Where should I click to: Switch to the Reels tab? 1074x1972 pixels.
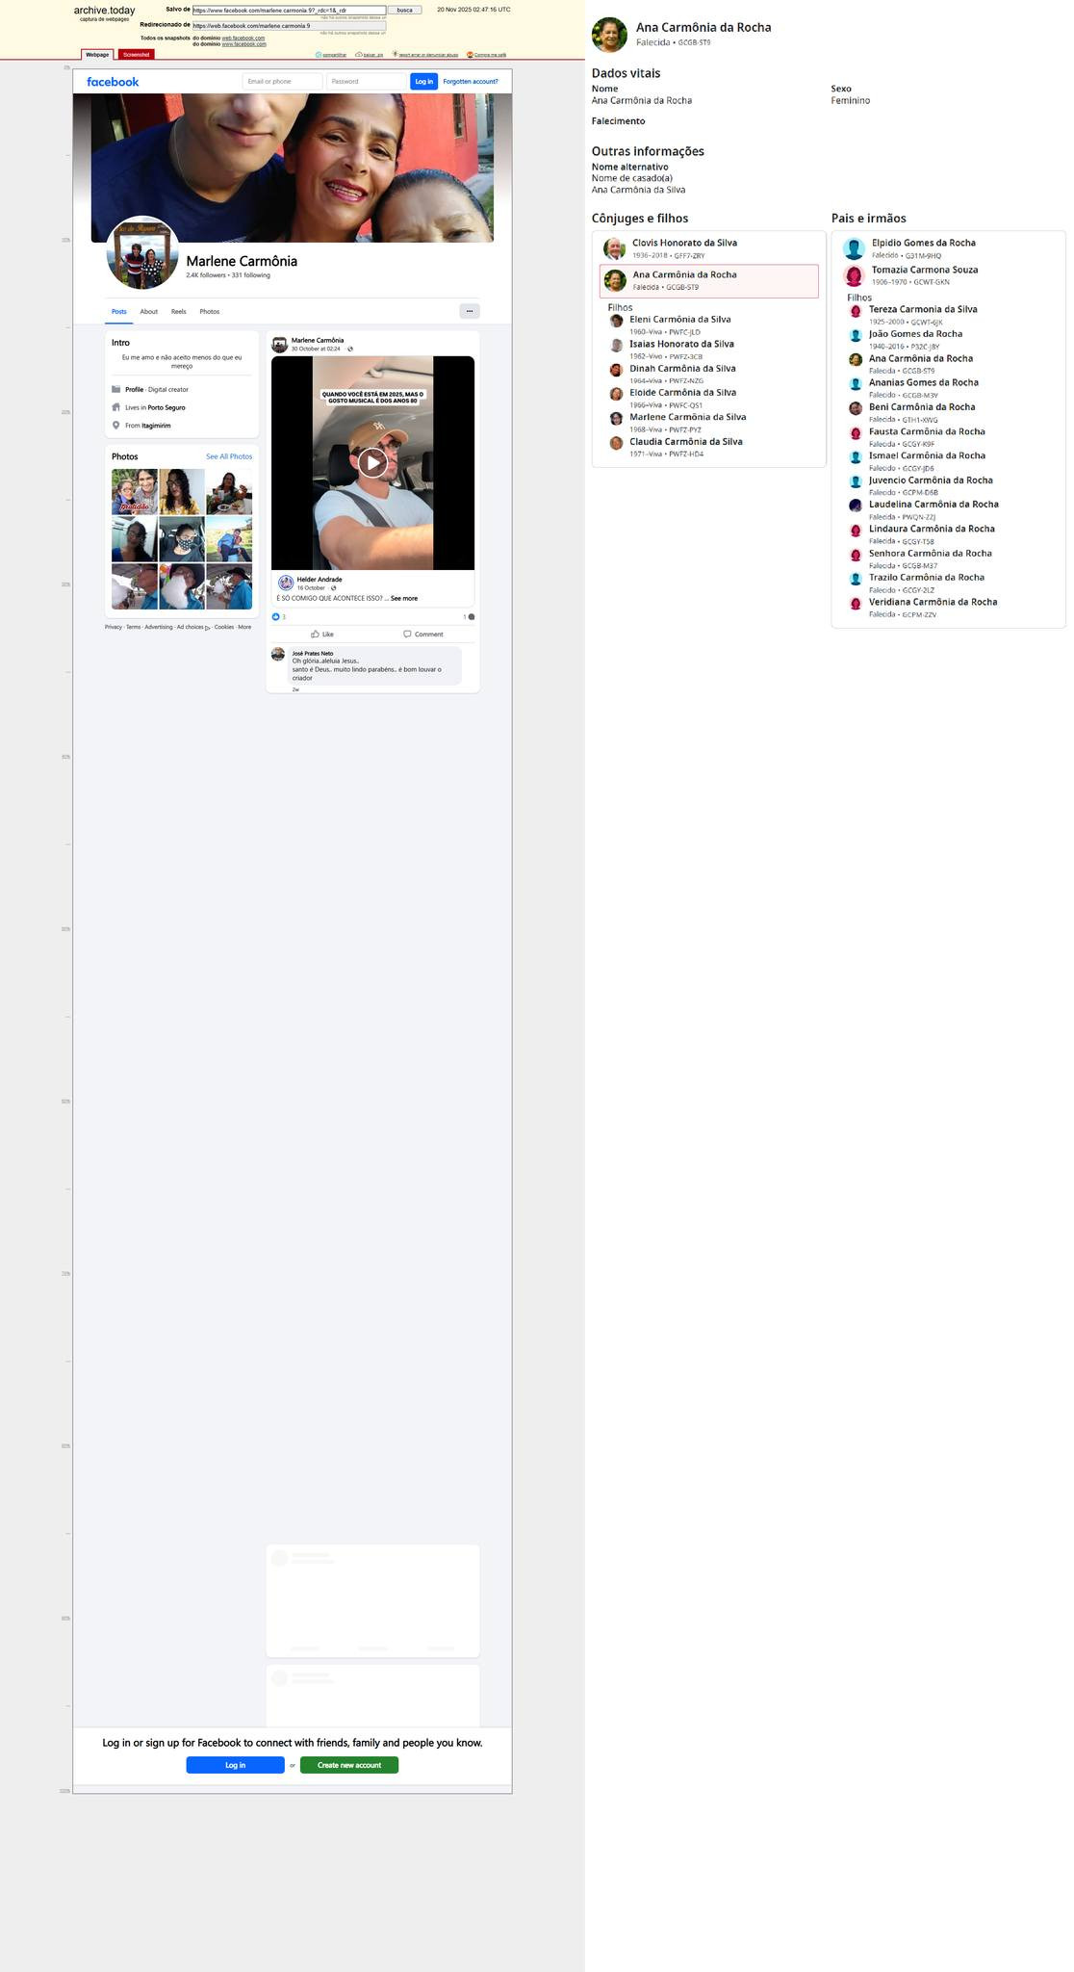point(178,312)
